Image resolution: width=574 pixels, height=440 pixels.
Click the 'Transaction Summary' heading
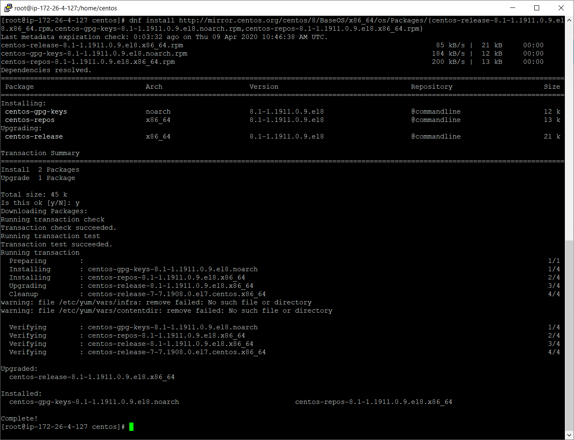(40, 153)
